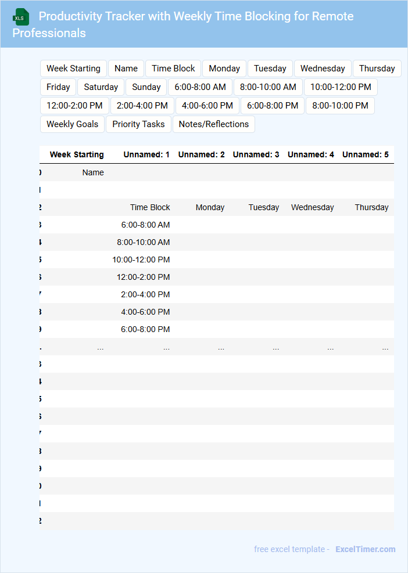Open the Weekly Goals tag
Viewport: 408px width, 573px height.
tap(73, 124)
